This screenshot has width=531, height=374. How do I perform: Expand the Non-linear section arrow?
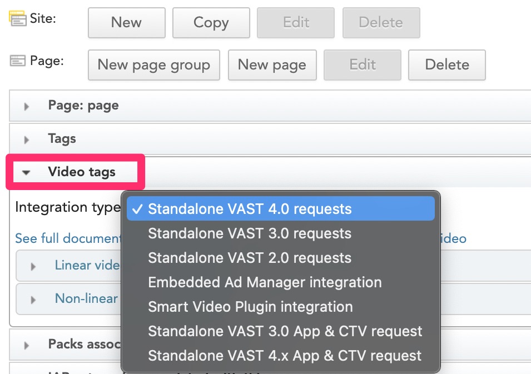coord(33,300)
